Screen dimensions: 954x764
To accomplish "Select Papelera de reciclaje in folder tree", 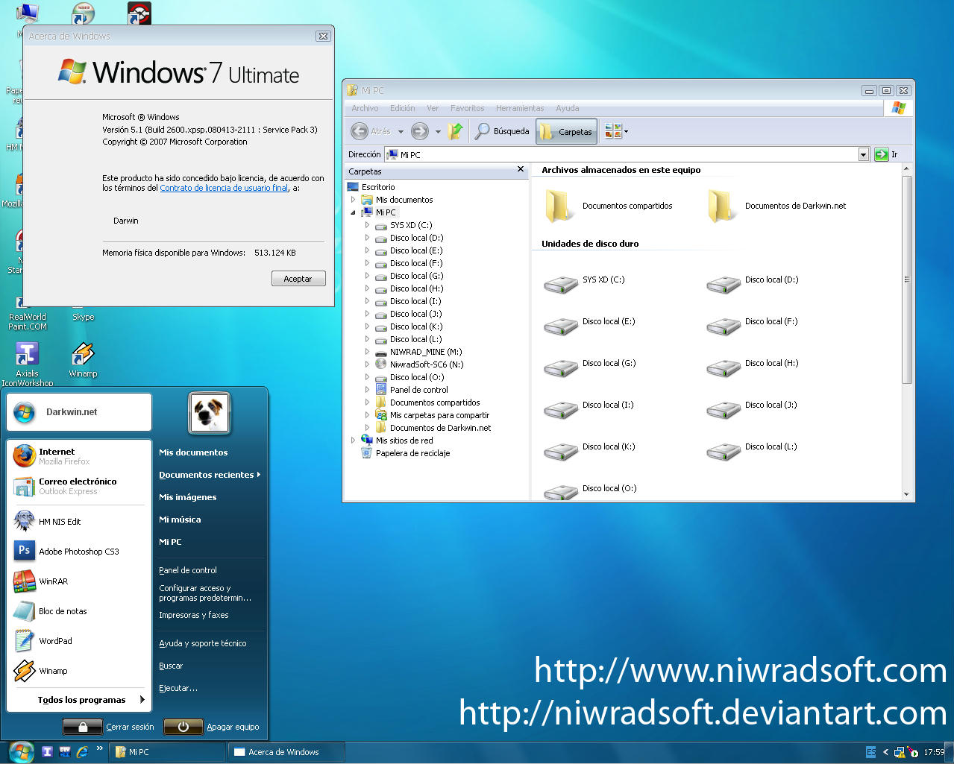I will coord(412,453).
